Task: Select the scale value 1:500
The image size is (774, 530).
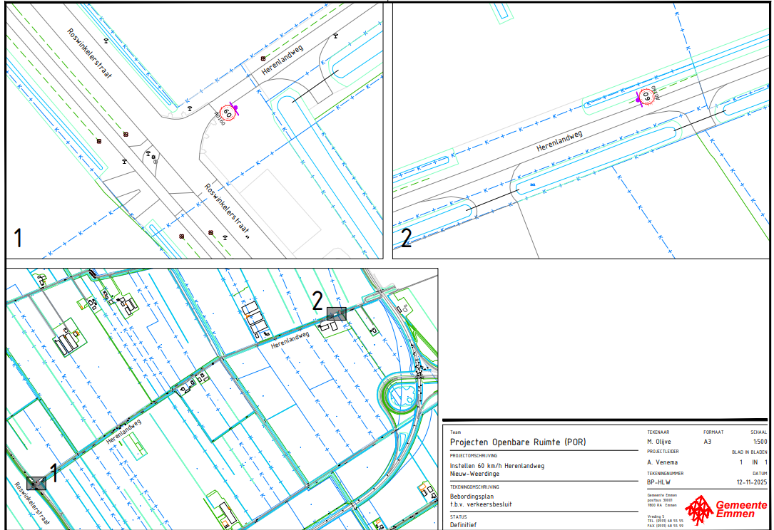Action: 759,442
